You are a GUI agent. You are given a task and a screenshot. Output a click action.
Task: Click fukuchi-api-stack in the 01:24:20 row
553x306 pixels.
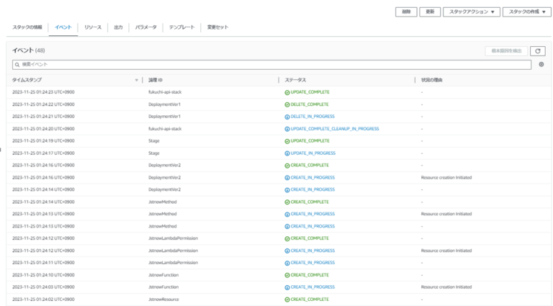point(165,129)
